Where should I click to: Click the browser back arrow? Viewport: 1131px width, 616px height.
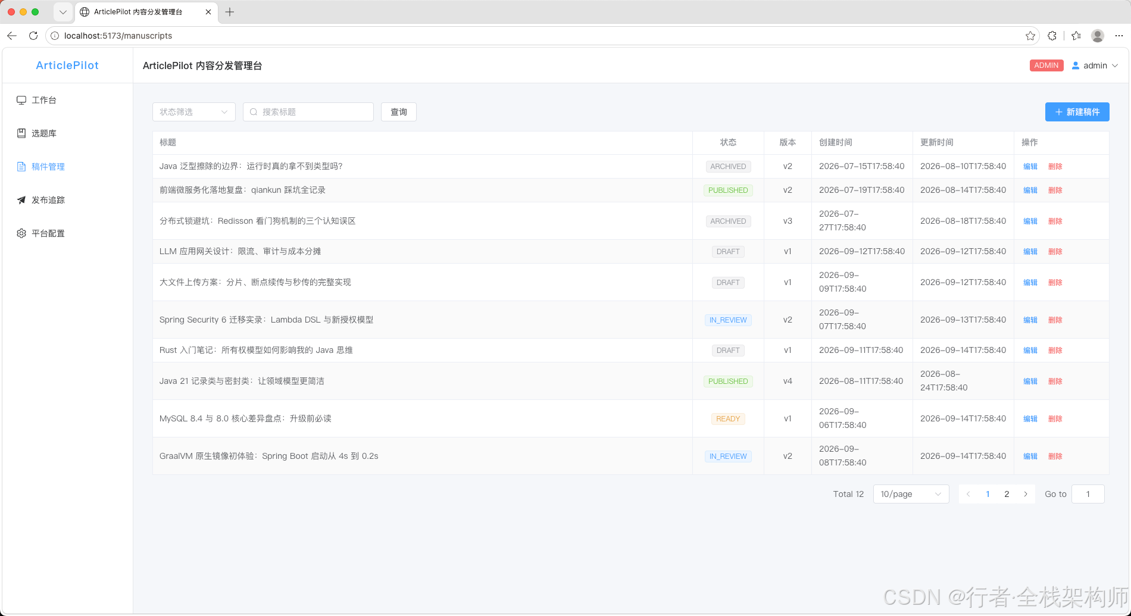tap(12, 36)
